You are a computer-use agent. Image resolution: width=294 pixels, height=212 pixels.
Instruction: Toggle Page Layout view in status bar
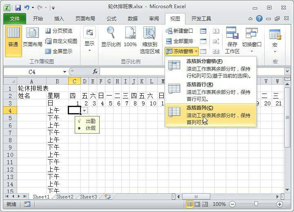tap(197, 204)
